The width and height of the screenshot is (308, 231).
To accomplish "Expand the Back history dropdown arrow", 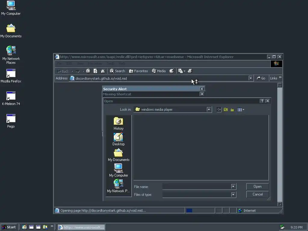I will click(x=72, y=71).
